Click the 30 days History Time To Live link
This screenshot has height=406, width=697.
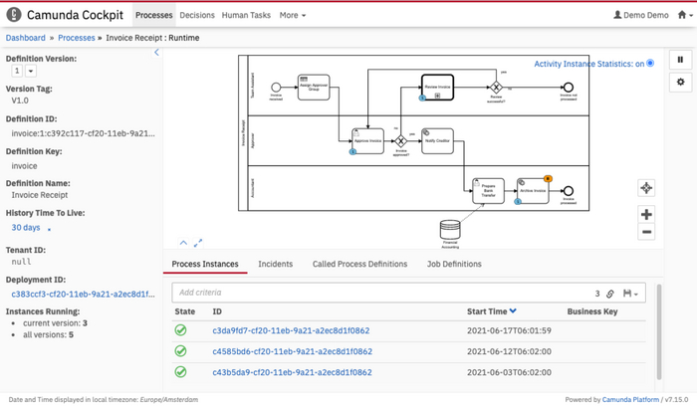[26, 228]
